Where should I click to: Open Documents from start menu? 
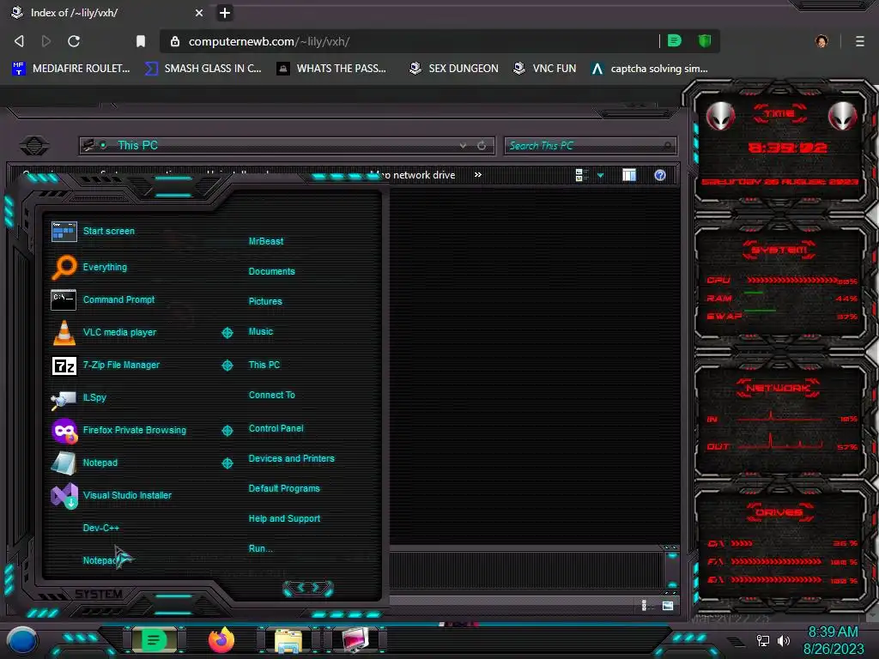pos(271,271)
